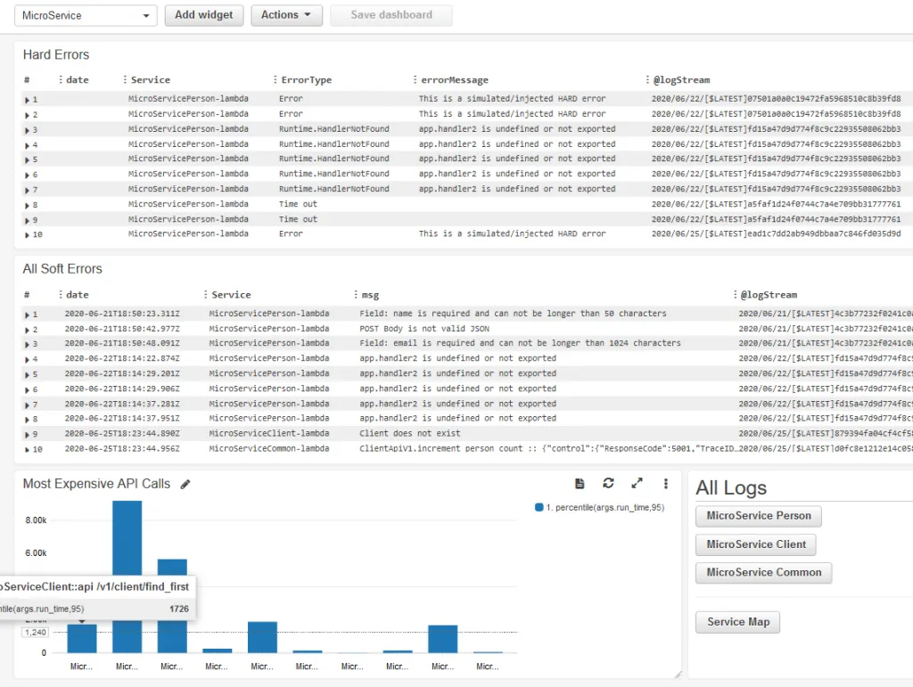Click the resize handle of the chart widget
Image resolution: width=913 pixels, height=687 pixels.
point(677,675)
